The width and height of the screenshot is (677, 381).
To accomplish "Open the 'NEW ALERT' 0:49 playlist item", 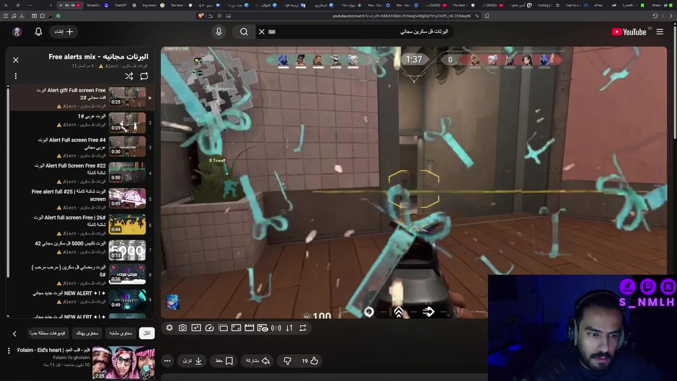I will (80, 300).
